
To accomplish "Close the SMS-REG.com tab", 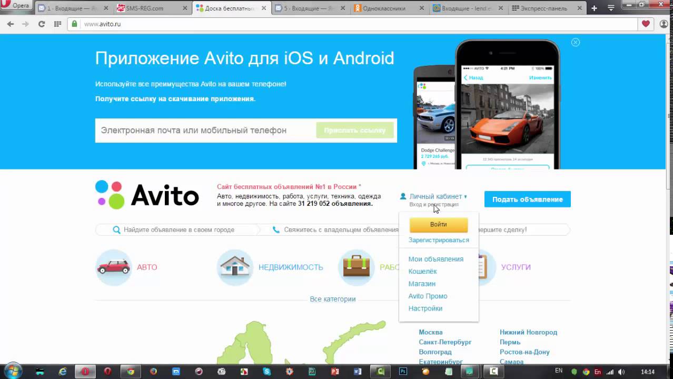I will 185,8.
